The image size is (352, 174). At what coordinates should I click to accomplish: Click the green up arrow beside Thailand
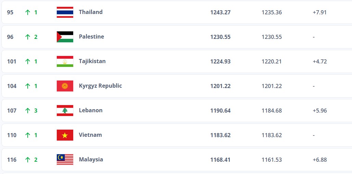(x=28, y=12)
